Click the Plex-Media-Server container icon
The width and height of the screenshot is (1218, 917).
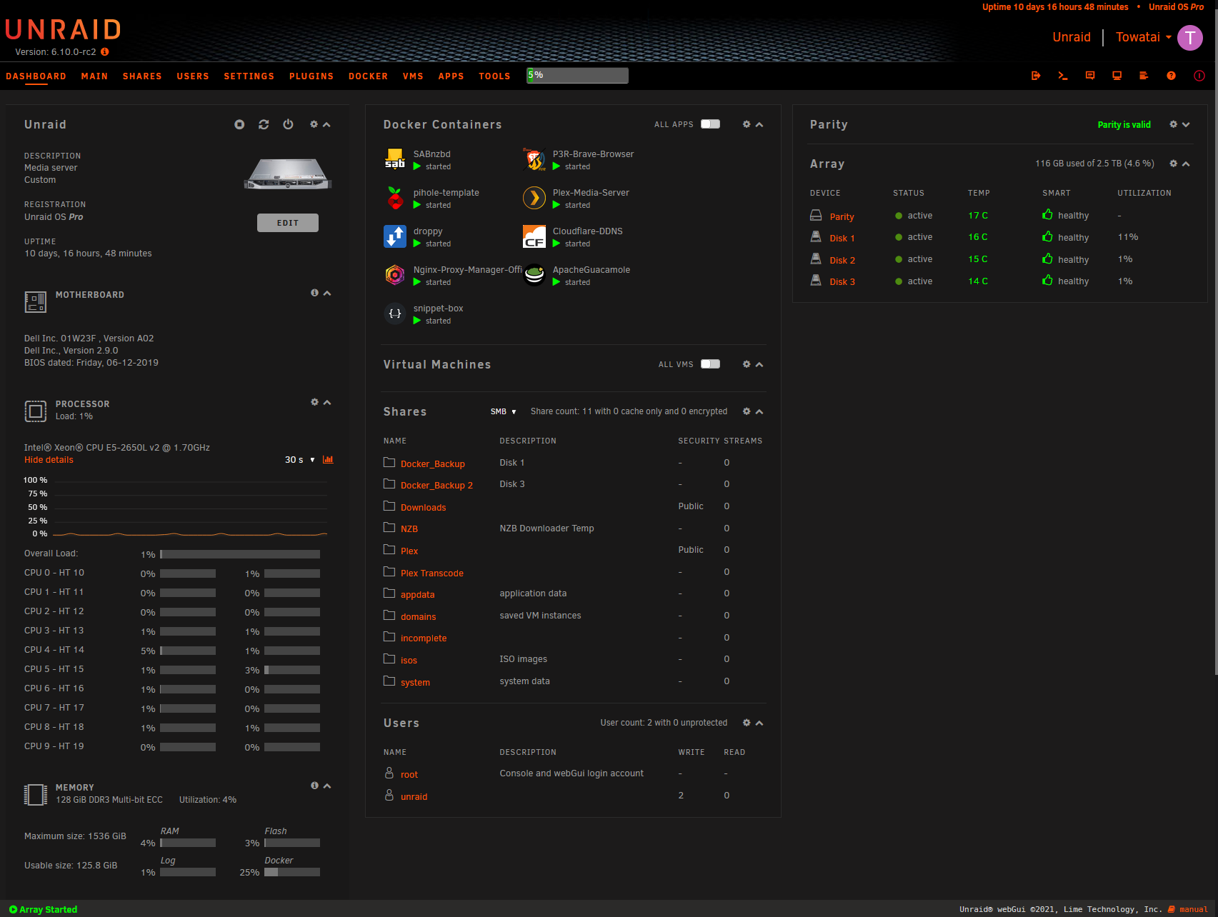(x=534, y=198)
